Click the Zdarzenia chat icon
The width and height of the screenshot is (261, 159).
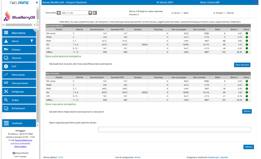(x=6, y=58)
